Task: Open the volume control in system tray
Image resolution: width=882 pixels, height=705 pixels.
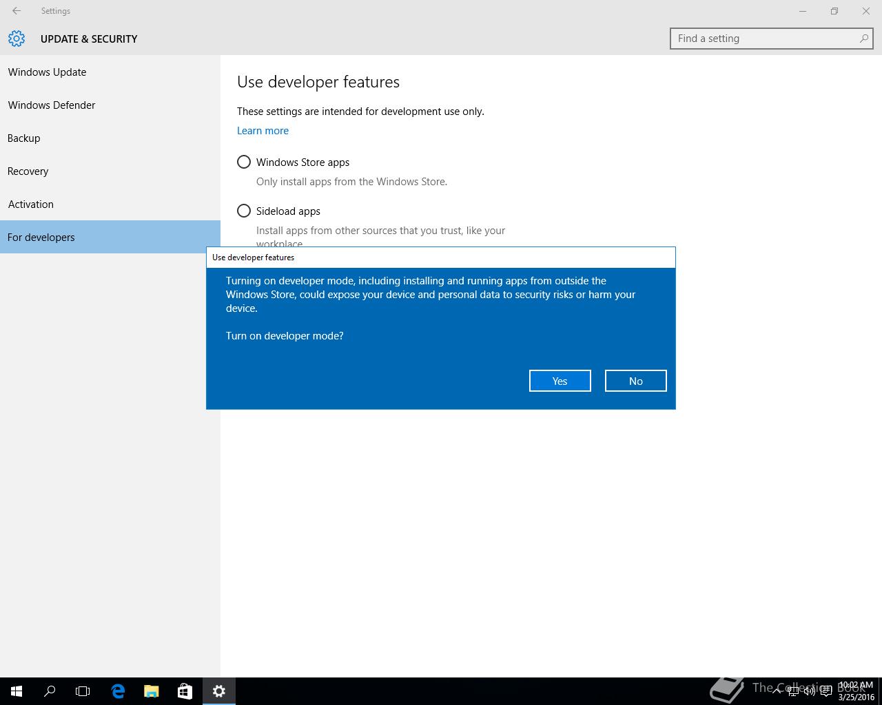Action: tap(810, 691)
